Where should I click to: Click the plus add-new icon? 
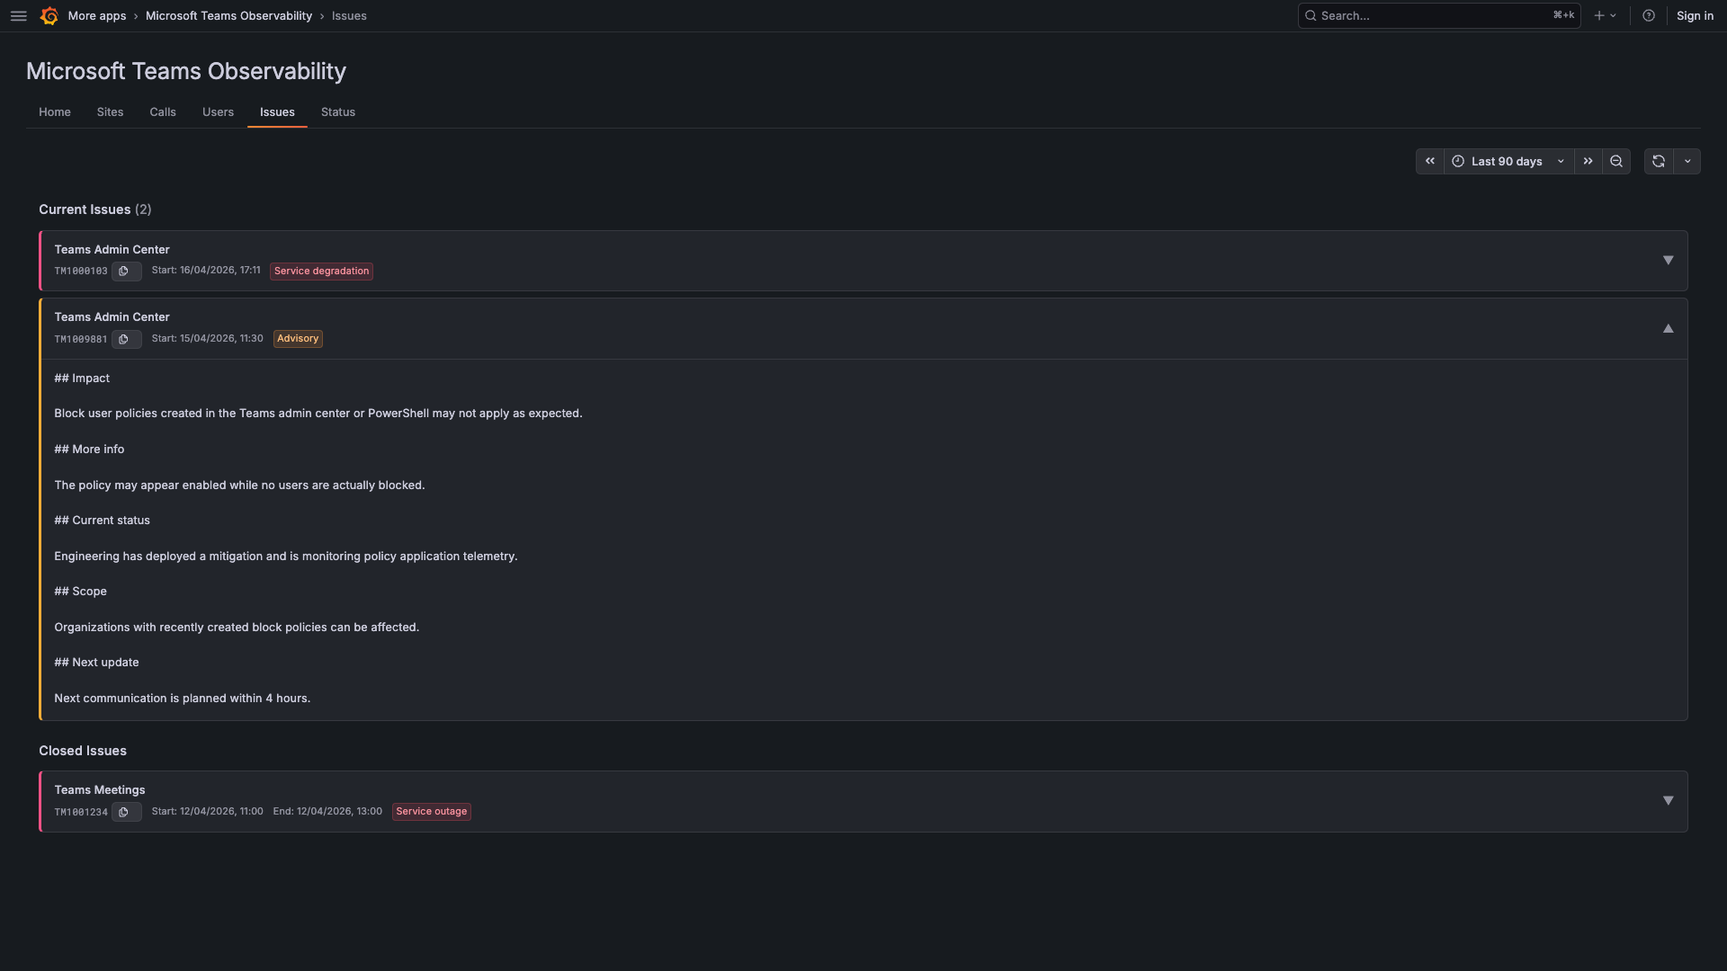[x=1606, y=15]
